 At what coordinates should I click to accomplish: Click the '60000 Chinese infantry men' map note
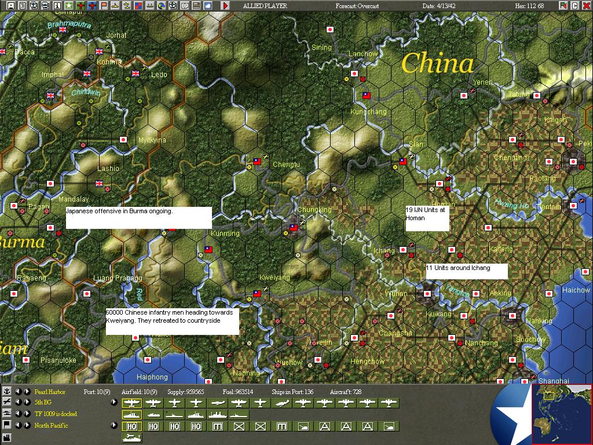(x=172, y=321)
